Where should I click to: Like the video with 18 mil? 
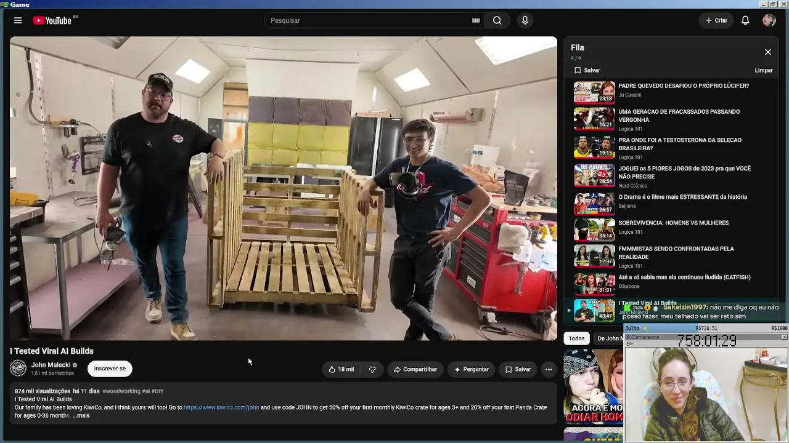coord(341,369)
